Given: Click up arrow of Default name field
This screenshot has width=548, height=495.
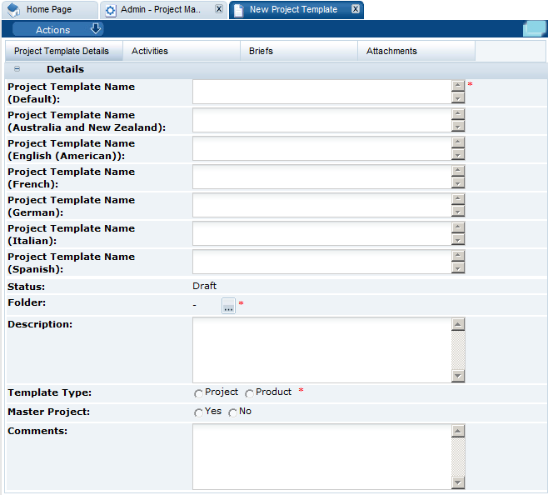Looking at the screenshot, I should (458, 86).
